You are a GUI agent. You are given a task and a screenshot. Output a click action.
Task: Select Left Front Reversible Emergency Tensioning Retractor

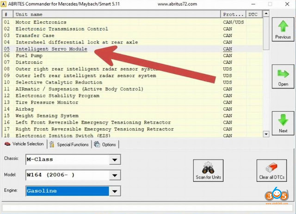[132, 122]
